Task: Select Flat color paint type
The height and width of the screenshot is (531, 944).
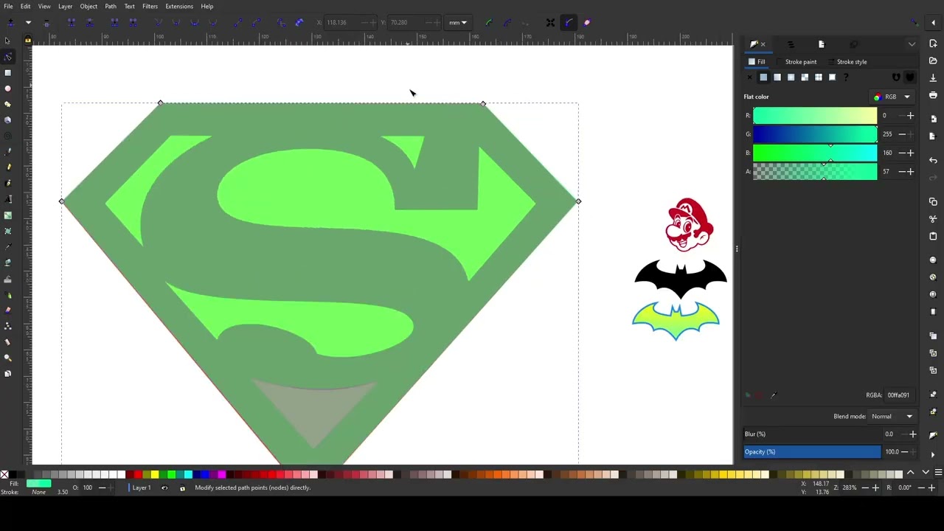Action: 763,77
